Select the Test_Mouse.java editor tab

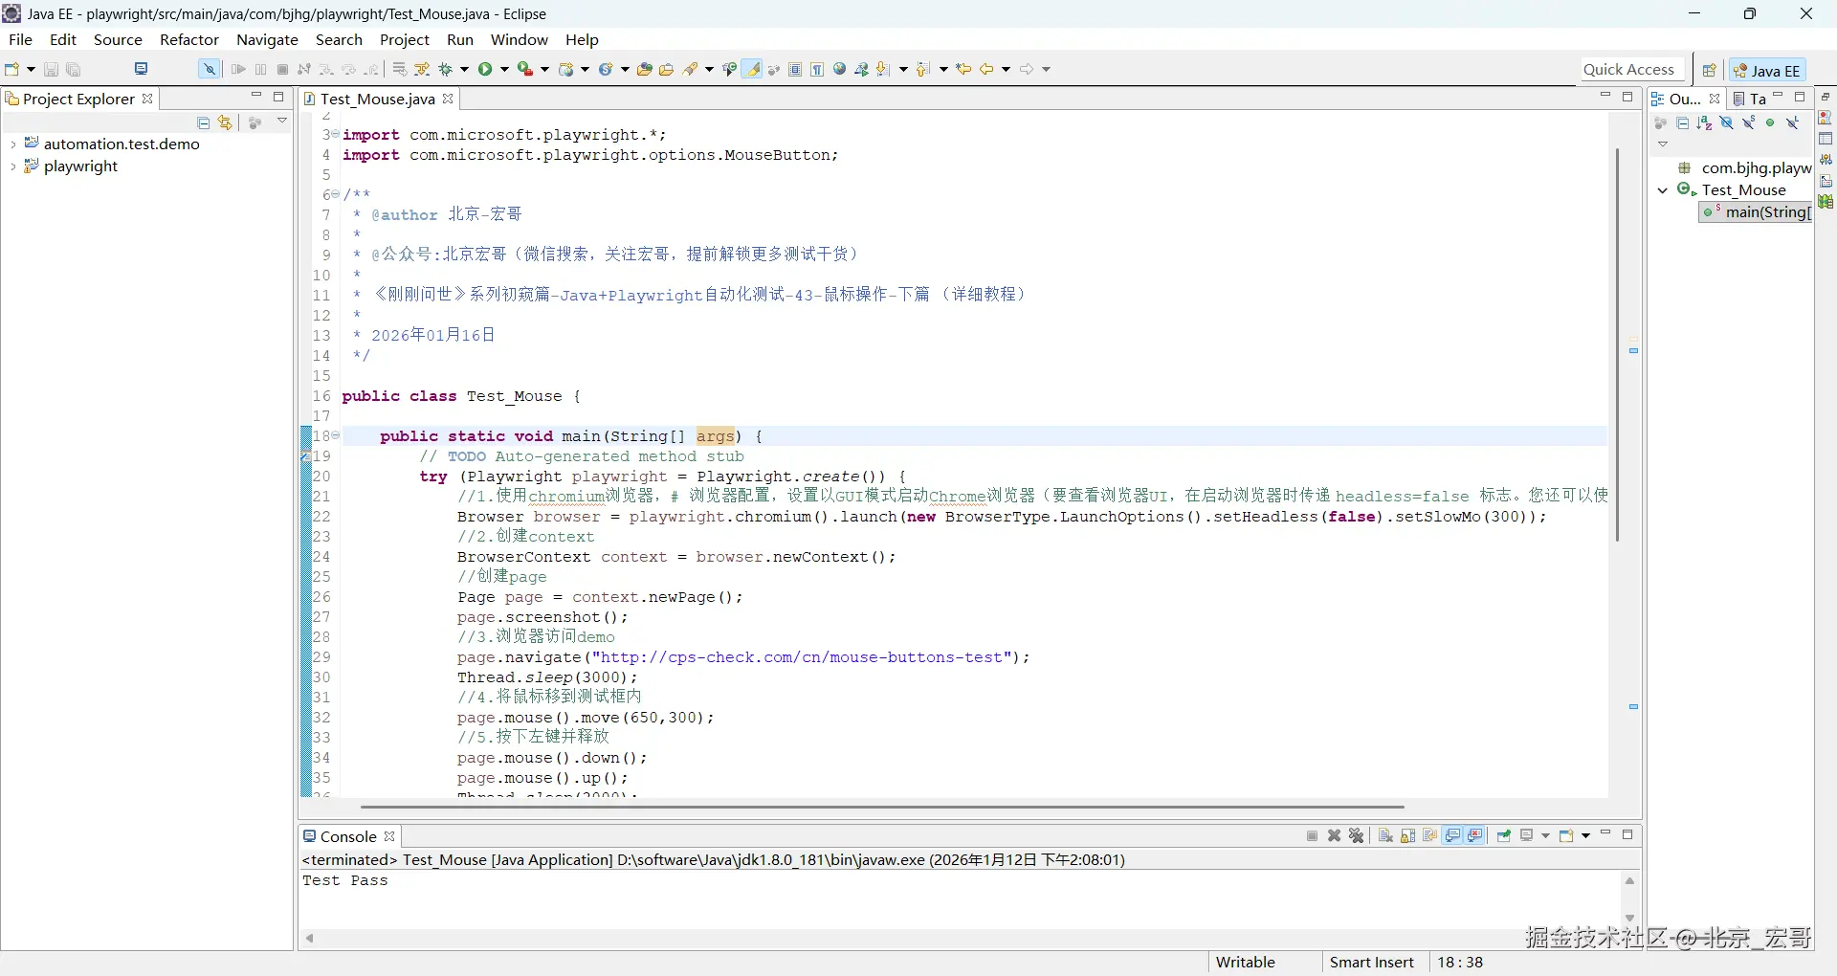pos(378,99)
